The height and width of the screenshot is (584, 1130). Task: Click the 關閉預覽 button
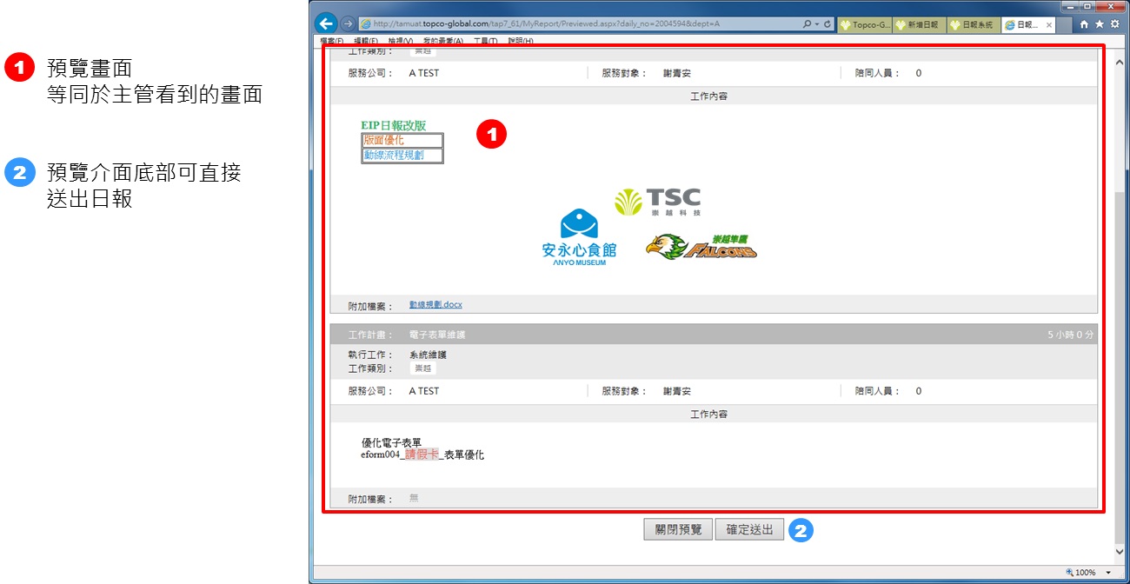pyautogui.click(x=678, y=529)
